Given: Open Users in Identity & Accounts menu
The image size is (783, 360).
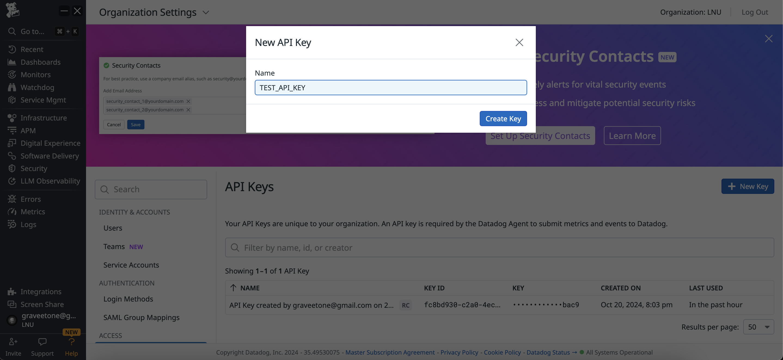Looking at the screenshot, I should (112, 228).
